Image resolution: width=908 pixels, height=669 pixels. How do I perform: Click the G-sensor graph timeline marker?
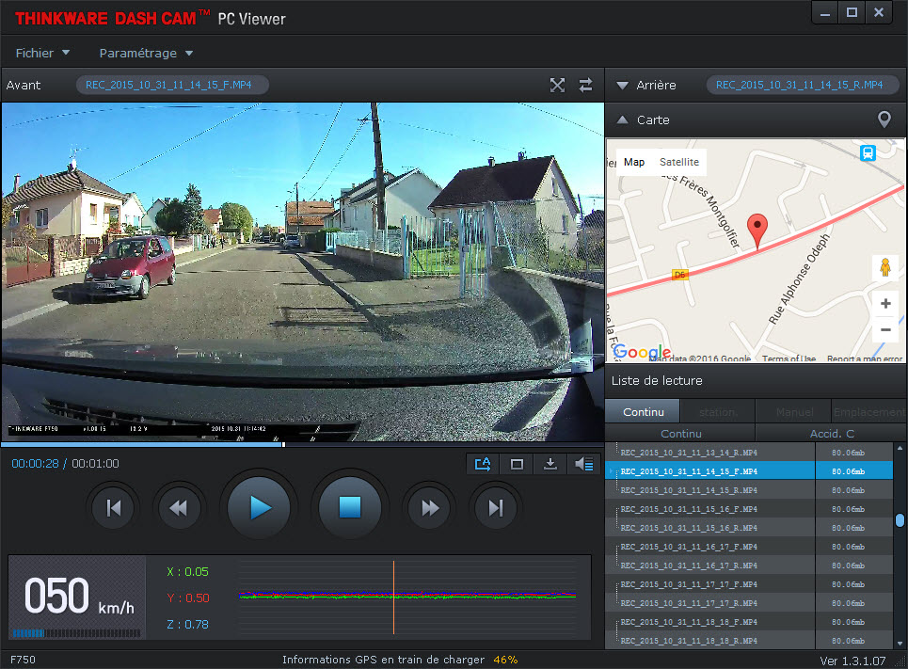[393, 597]
